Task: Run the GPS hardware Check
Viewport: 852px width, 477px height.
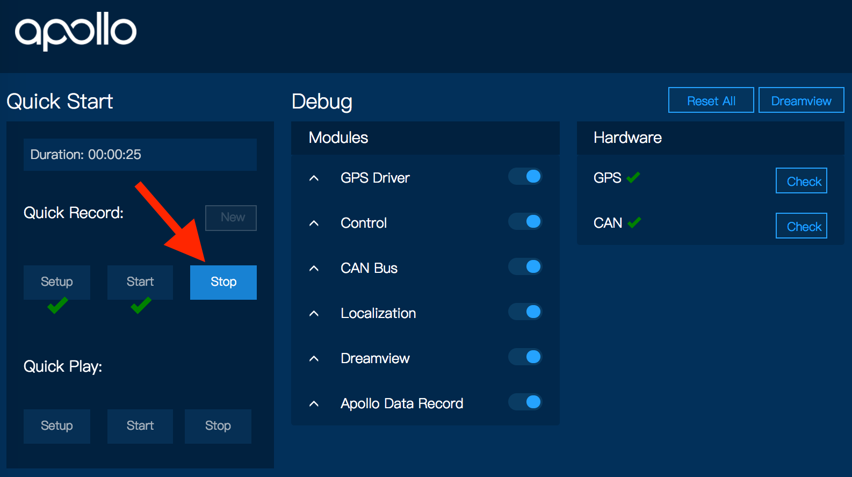Action: pos(801,181)
